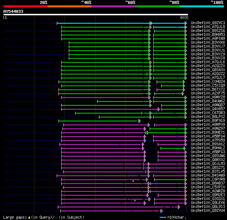This screenshot has height=220, width=227.
Task: Open hit UniRef100_B9HEY1
Action: point(208,133)
